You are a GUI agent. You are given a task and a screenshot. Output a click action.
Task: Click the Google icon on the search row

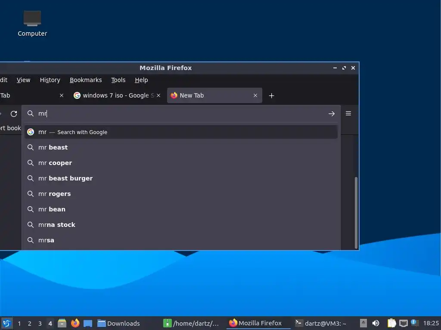pos(31,132)
